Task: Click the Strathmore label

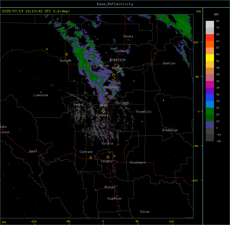Action: point(138,162)
